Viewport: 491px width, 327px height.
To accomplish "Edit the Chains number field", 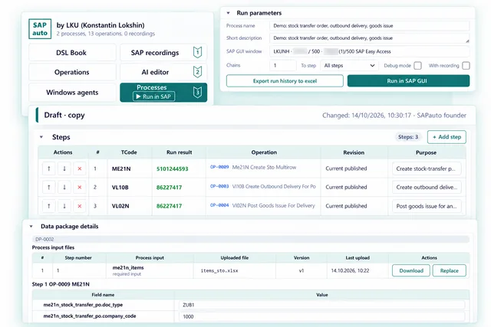I will (283, 66).
